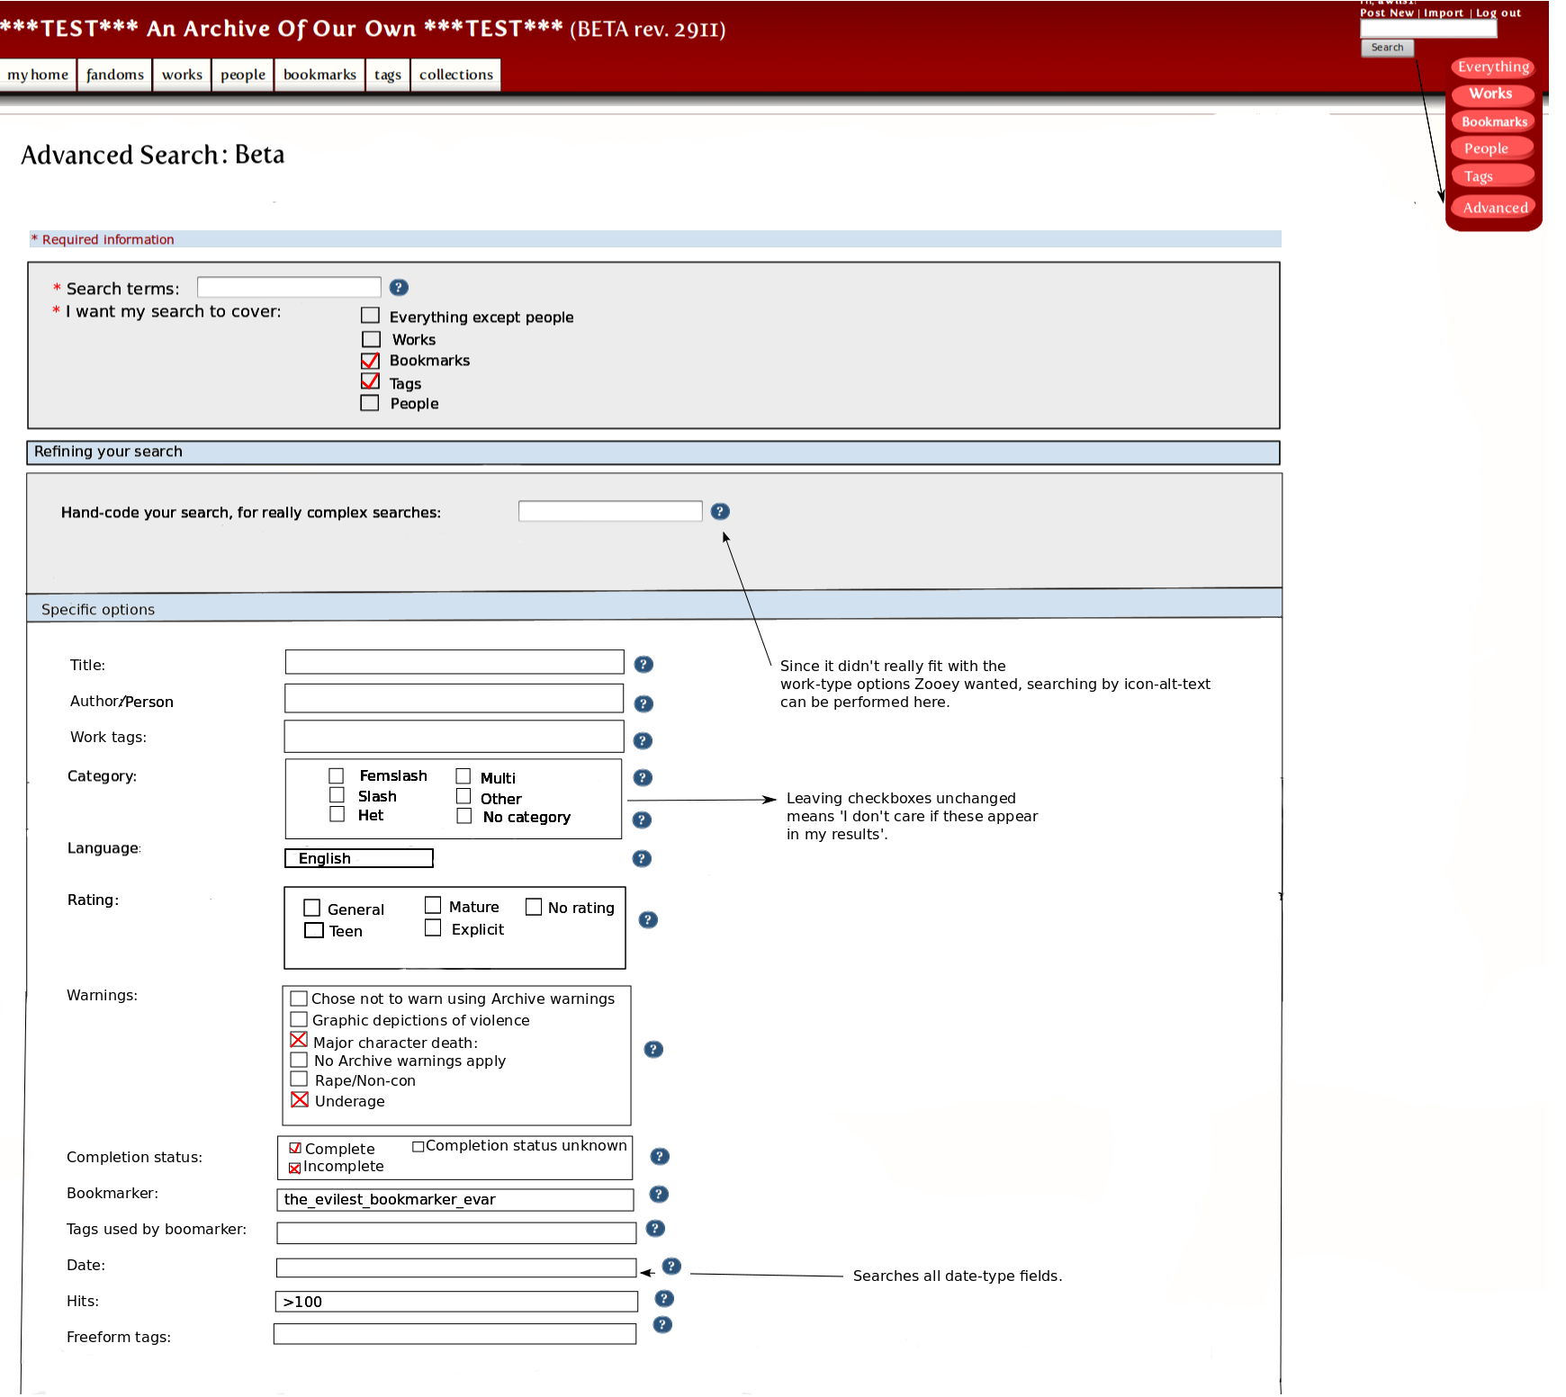Choose Everything in the search scope list

1493,67
